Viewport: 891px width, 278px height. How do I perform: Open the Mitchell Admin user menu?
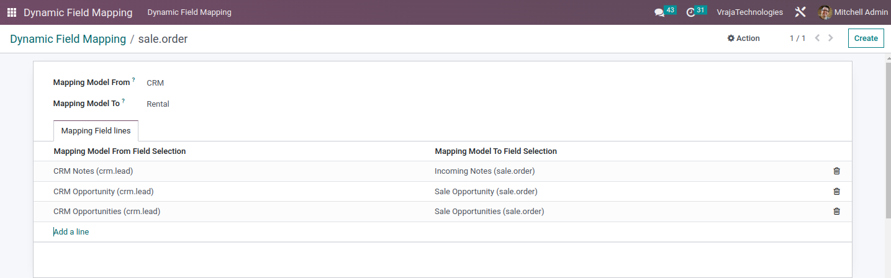[x=853, y=12]
